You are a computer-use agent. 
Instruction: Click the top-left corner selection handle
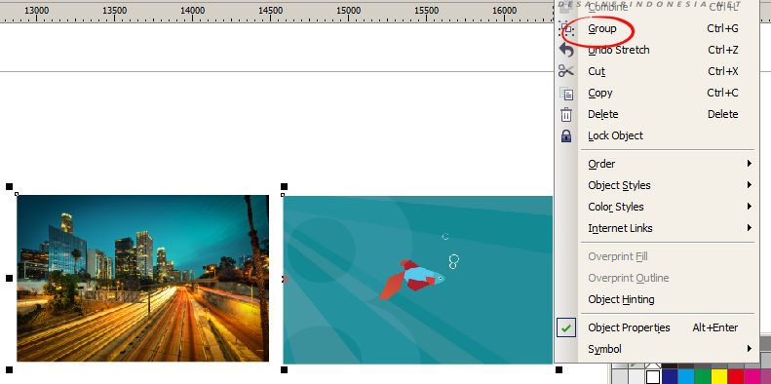pos(9,187)
